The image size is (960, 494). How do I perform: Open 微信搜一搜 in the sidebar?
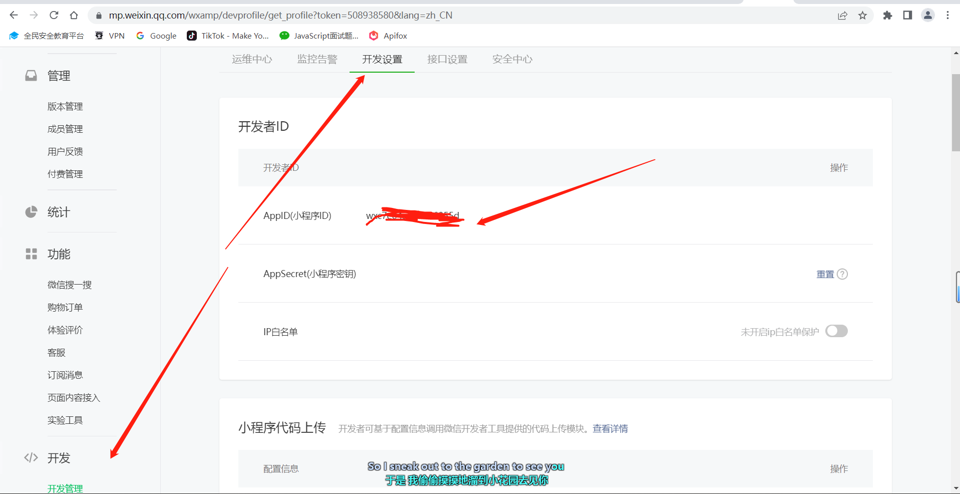[x=70, y=285]
